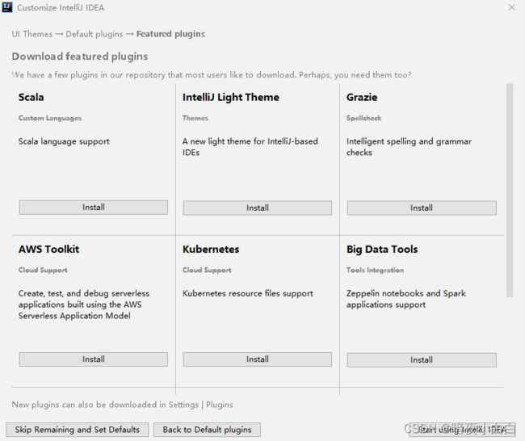The image size is (525, 441).
Task: Install the Grazie plugin
Action: [422, 208]
